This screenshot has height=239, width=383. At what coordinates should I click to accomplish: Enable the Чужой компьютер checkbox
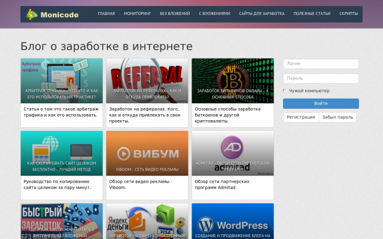pyautogui.click(x=284, y=90)
